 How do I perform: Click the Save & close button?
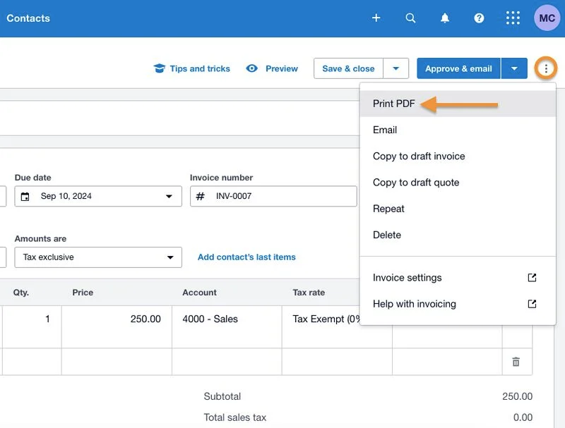348,68
